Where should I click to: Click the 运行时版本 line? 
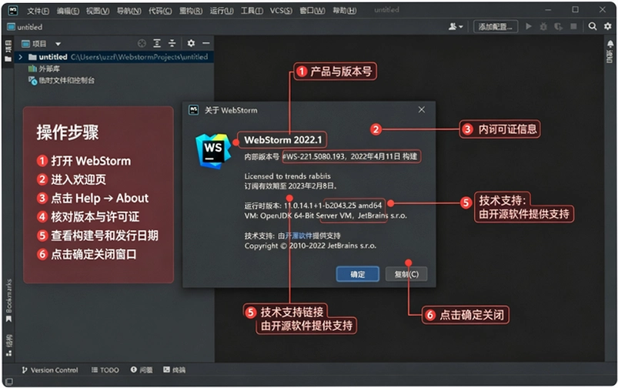[x=313, y=206]
